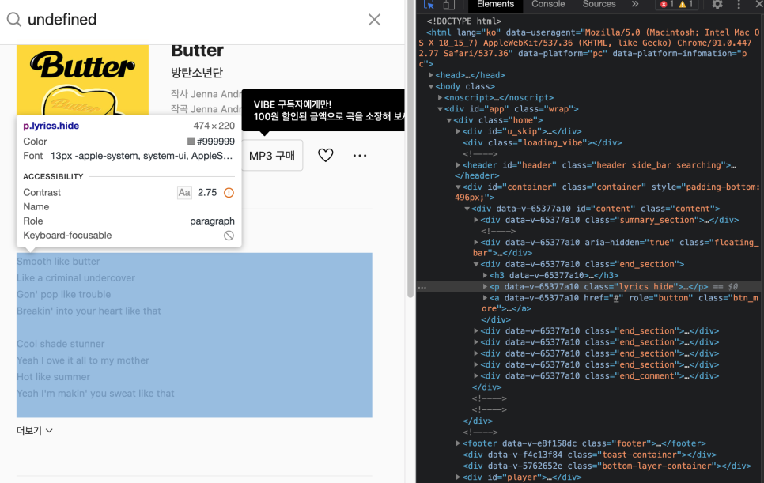Collapse the div id="app" node
Viewport: 764px width, 483px height.
[440, 108]
